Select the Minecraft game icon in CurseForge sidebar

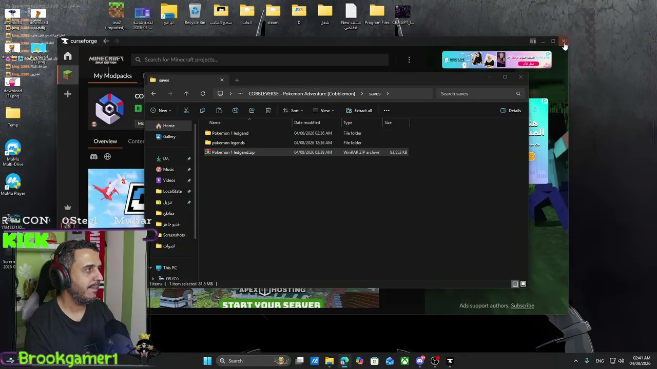68,75
